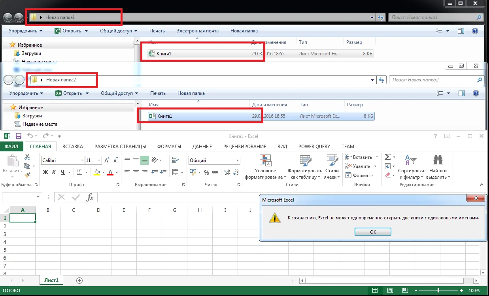
Task: Select the Книга1 file in Новая папка2
Action: (164, 116)
